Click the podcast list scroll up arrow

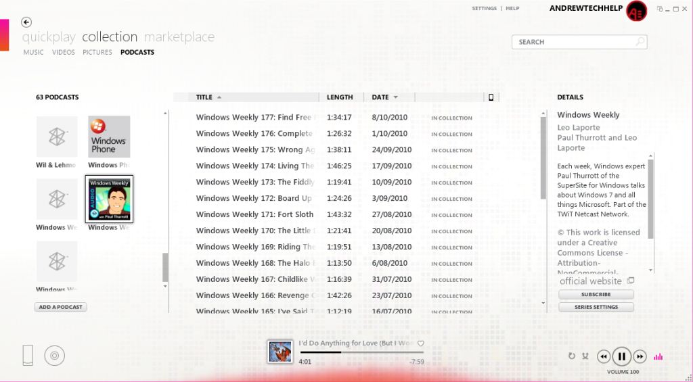pos(165,114)
